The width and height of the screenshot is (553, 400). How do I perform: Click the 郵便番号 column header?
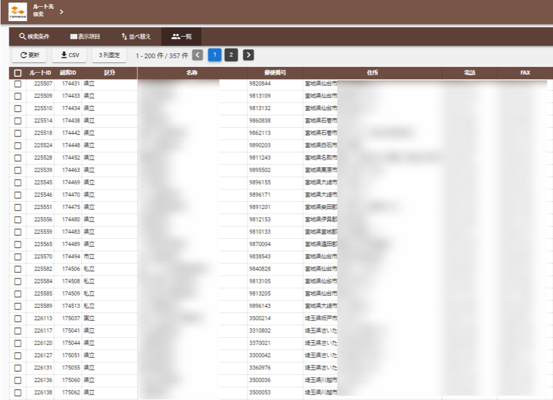click(x=275, y=73)
